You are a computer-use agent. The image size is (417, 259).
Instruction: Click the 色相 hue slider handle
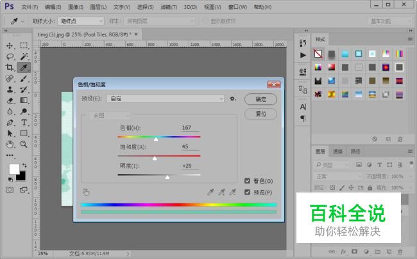click(155, 139)
